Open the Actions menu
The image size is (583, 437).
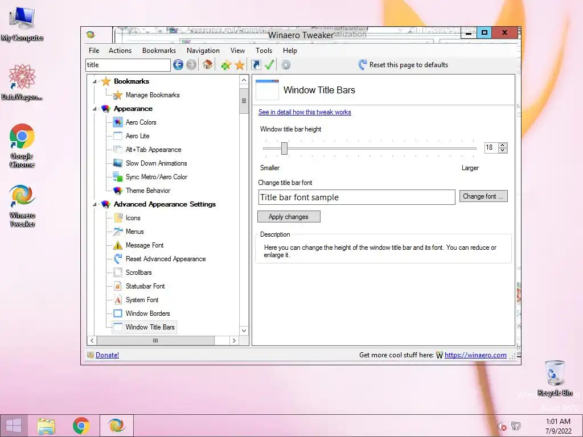[x=120, y=51]
